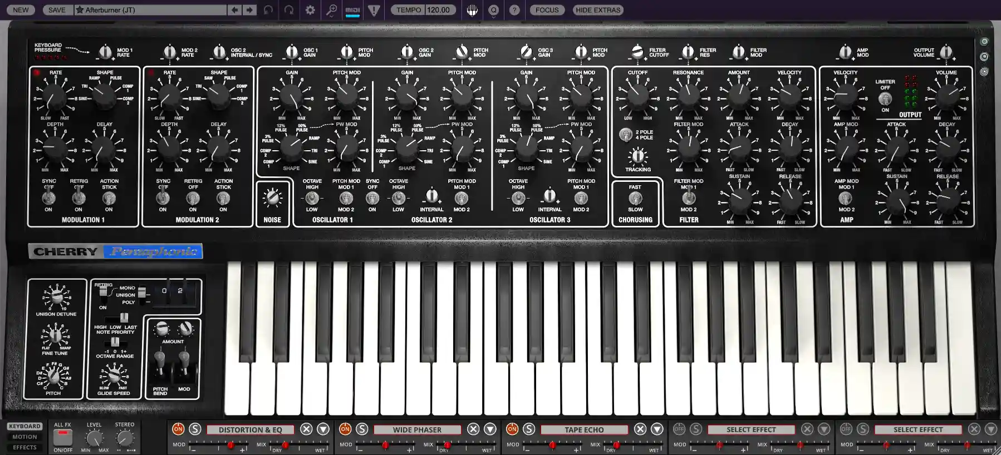The width and height of the screenshot is (1001, 455).
Task: Click the S icon beside Wide Phaser
Action: 362,429
